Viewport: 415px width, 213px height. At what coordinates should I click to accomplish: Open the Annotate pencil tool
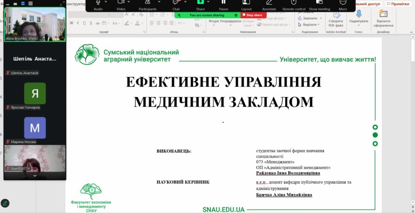click(269, 2)
